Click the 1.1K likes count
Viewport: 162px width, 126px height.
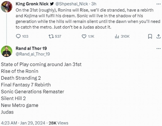[x=91, y=36]
